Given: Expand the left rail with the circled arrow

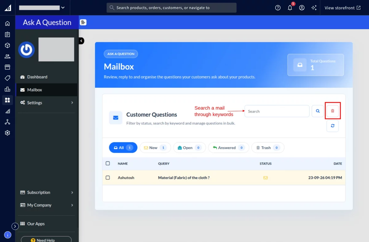Looking at the screenshot, I should pos(15,226).
